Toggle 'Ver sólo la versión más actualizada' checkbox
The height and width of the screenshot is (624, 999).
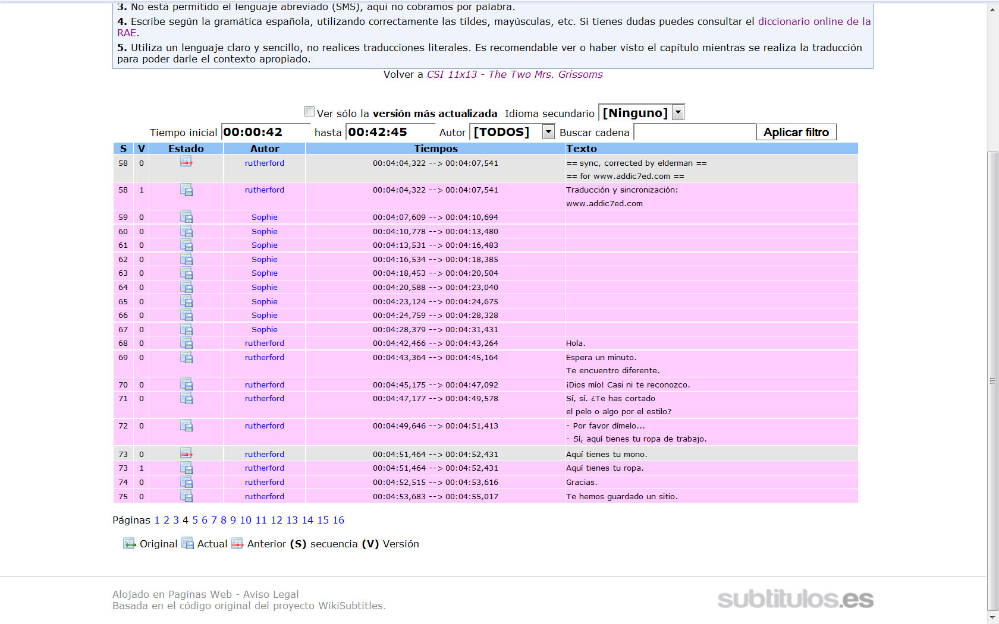[x=309, y=112]
